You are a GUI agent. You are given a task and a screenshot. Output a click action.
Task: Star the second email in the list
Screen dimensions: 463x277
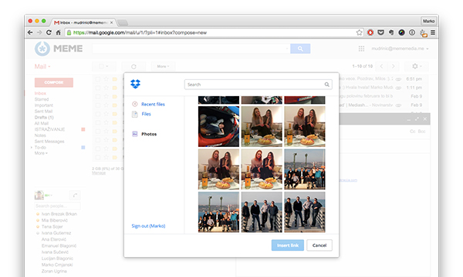pyautogui.click(x=106, y=88)
